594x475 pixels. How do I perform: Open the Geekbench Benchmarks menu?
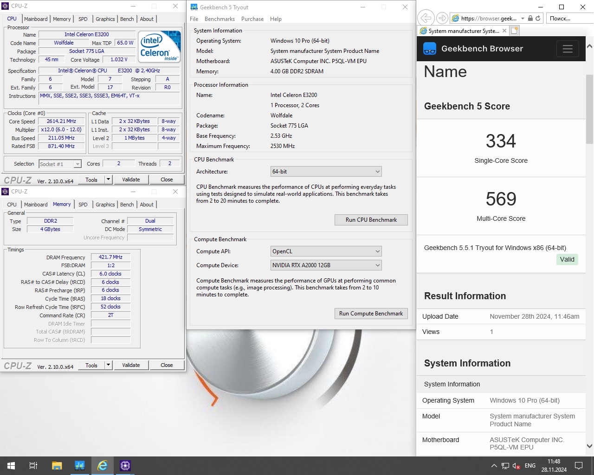[x=220, y=19]
